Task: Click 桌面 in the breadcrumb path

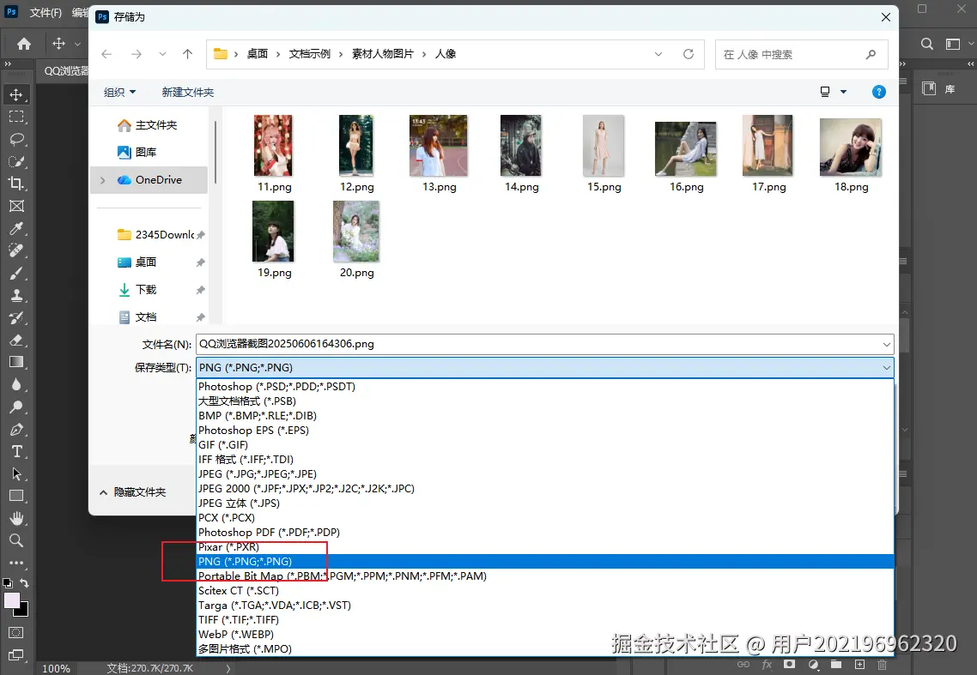Action: 258,54
